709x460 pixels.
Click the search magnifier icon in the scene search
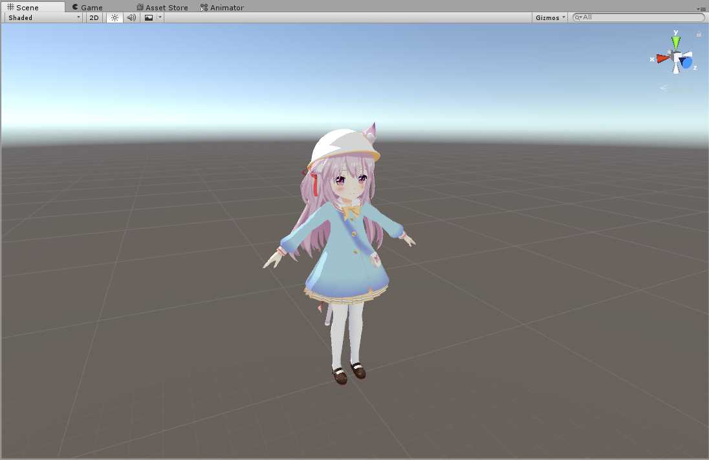(x=578, y=17)
